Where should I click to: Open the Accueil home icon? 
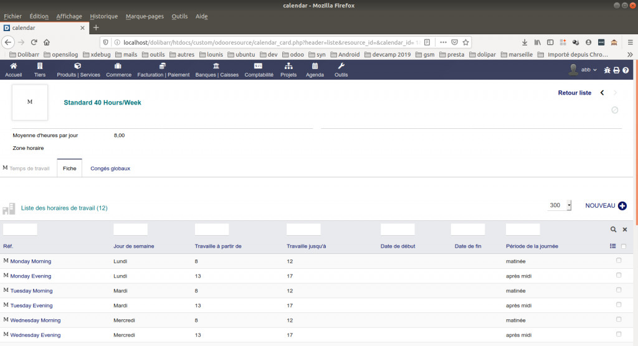click(x=14, y=66)
